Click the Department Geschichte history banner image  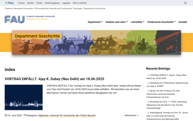pos(96,43)
